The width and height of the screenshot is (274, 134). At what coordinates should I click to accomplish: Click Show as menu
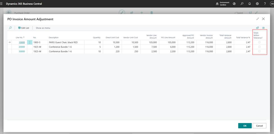coord(43,28)
